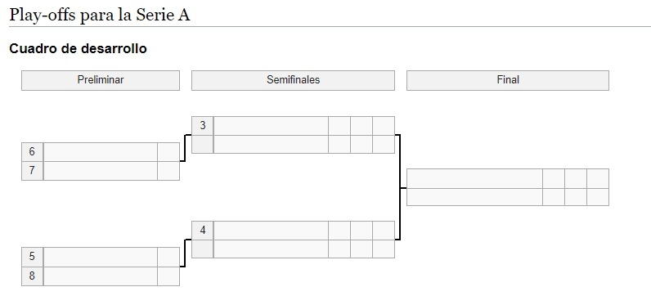Select the seed 6 cell in Preliminar
The image size is (651, 296).
coord(33,152)
